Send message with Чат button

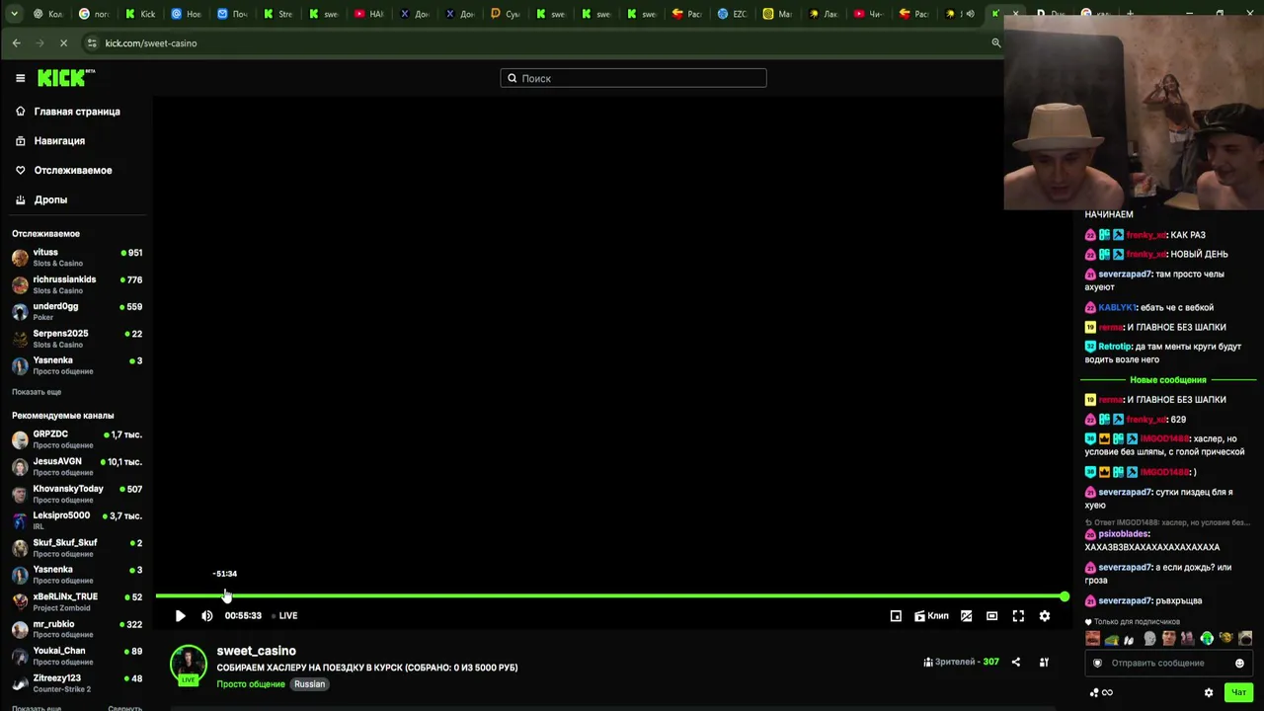[1238, 693]
